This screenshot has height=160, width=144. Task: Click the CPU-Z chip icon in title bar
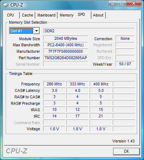(x=6, y=5)
